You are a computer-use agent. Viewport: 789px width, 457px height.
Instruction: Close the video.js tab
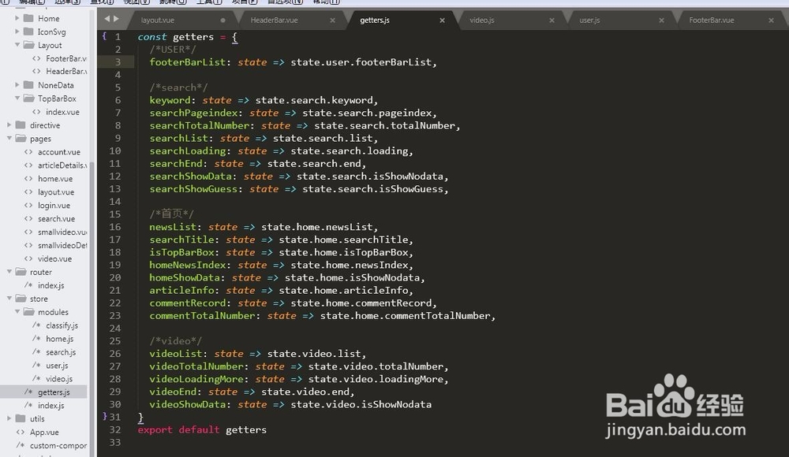[x=552, y=20]
